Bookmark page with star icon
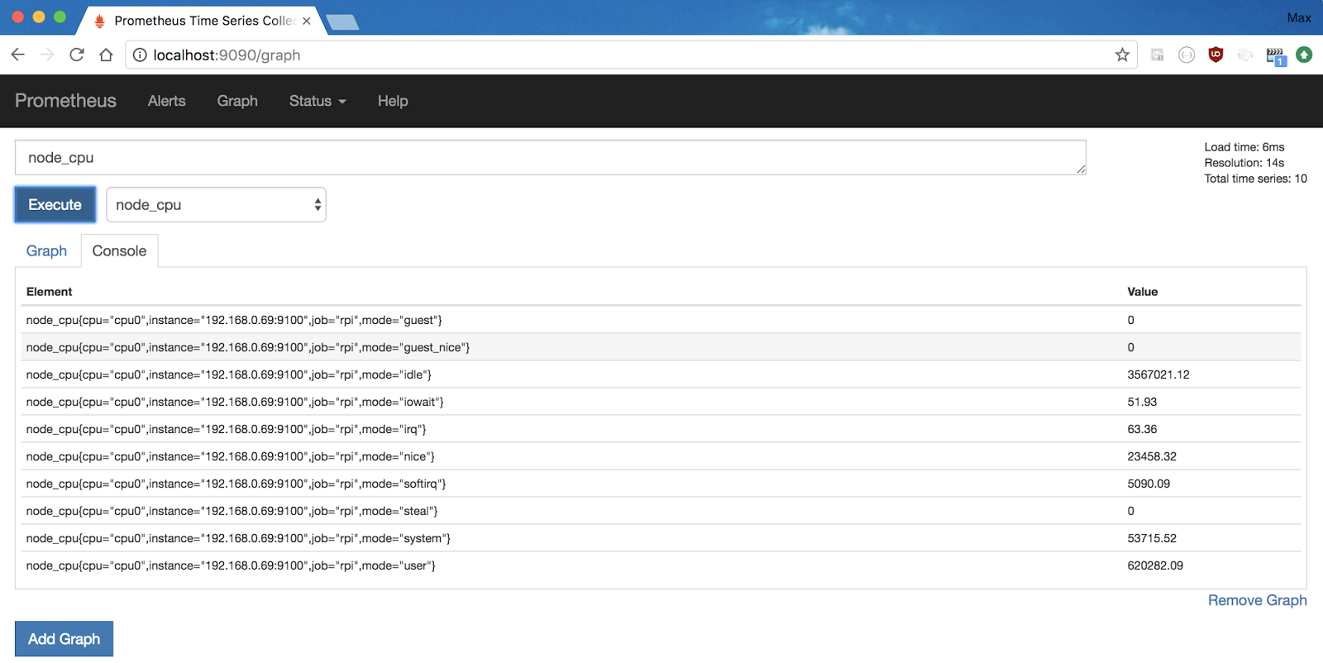Screen dimensions: 1323x663 [x=1122, y=55]
